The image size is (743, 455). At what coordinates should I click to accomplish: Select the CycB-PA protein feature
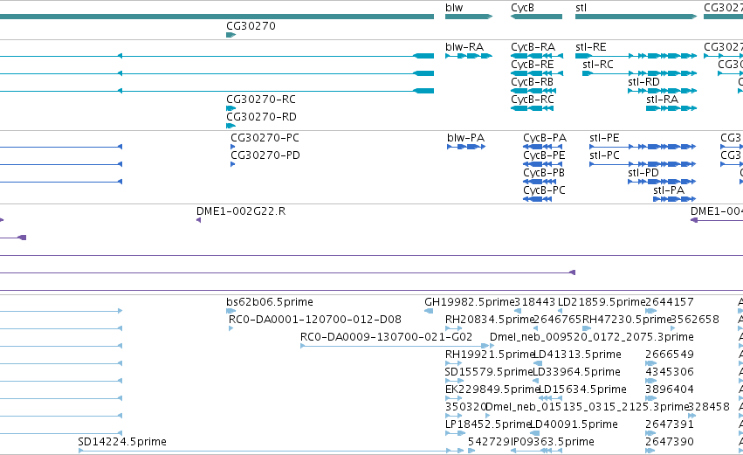click(542, 147)
